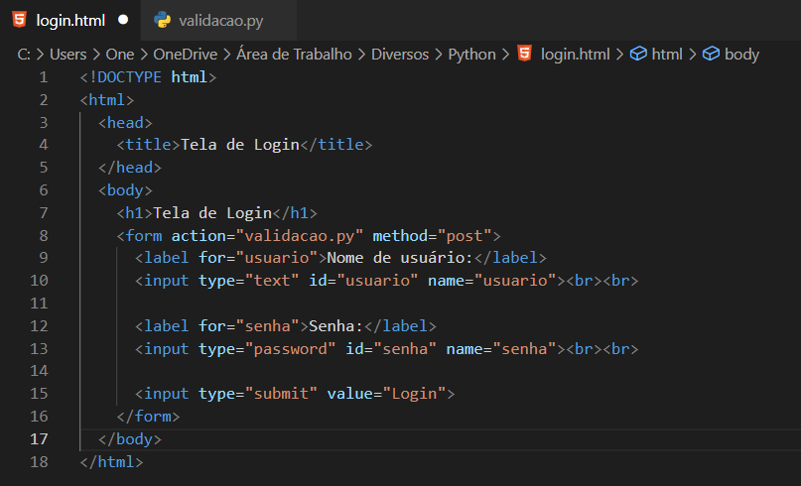Click the HTML5 icon on the login.html tab
Screen dimensions: 801x486
point(19,19)
